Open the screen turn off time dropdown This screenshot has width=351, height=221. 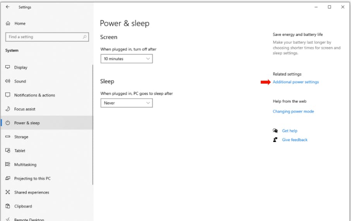(x=127, y=59)
